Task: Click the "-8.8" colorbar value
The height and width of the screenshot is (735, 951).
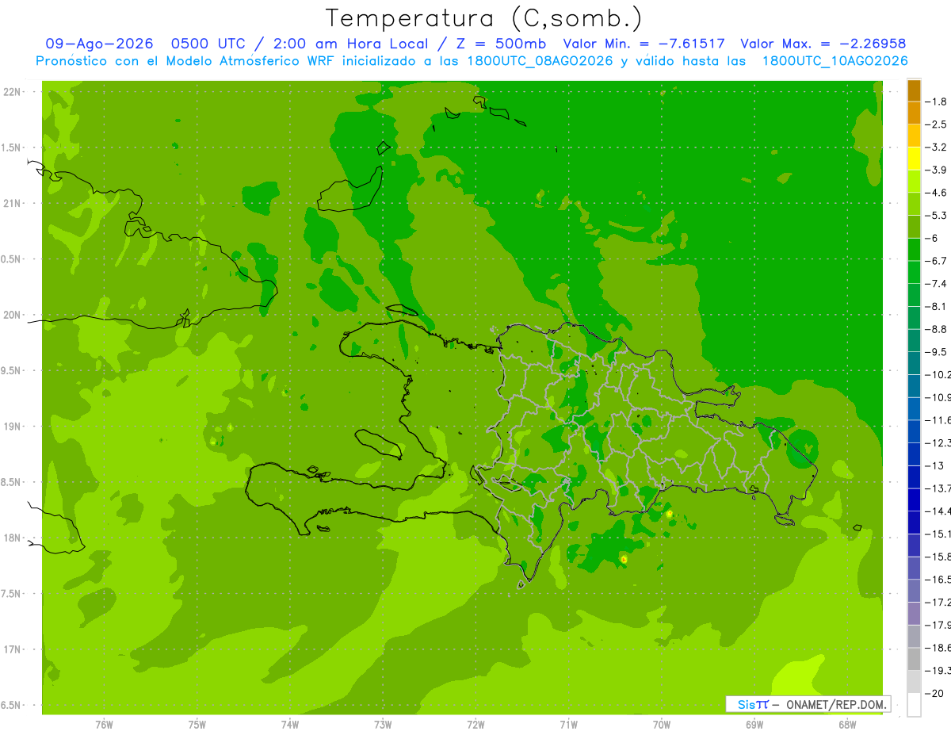Action: pyautogui.click(x=936, y=329)
